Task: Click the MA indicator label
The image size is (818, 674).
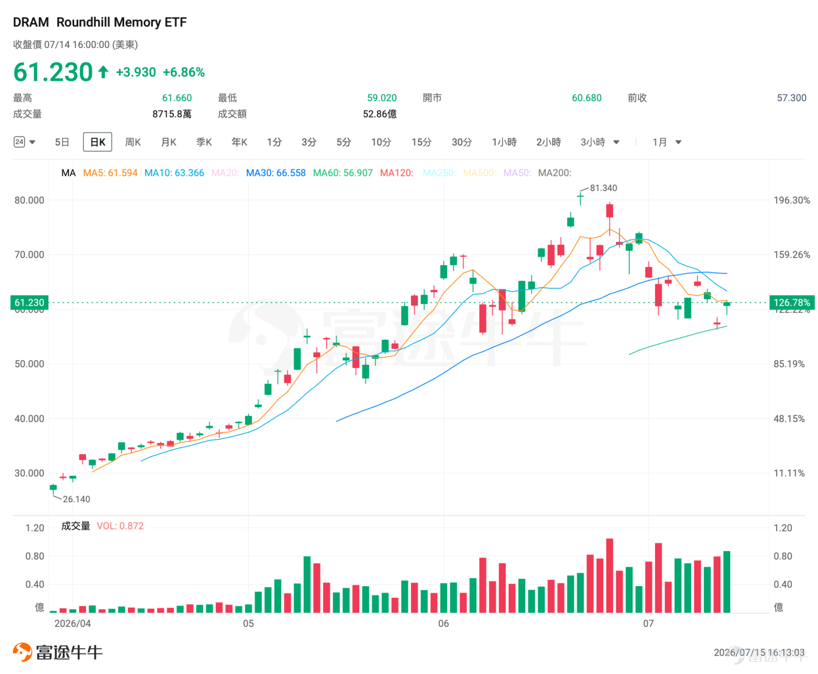Action: click(69, 173)
